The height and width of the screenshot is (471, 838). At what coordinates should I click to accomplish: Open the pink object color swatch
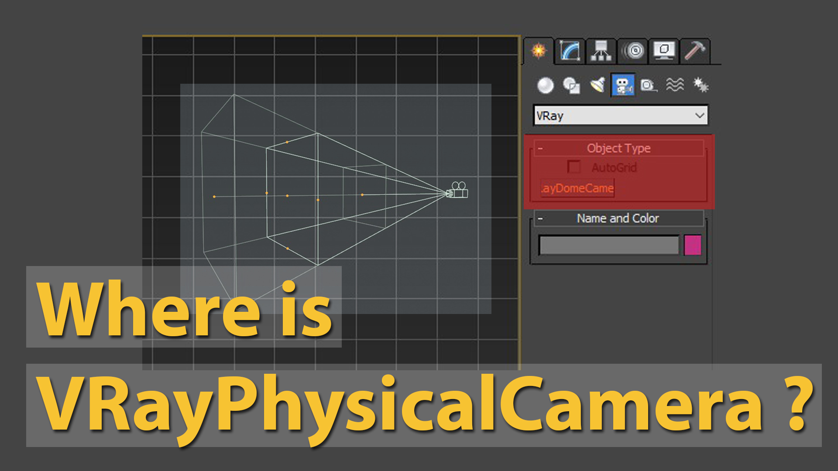(692, 246)
